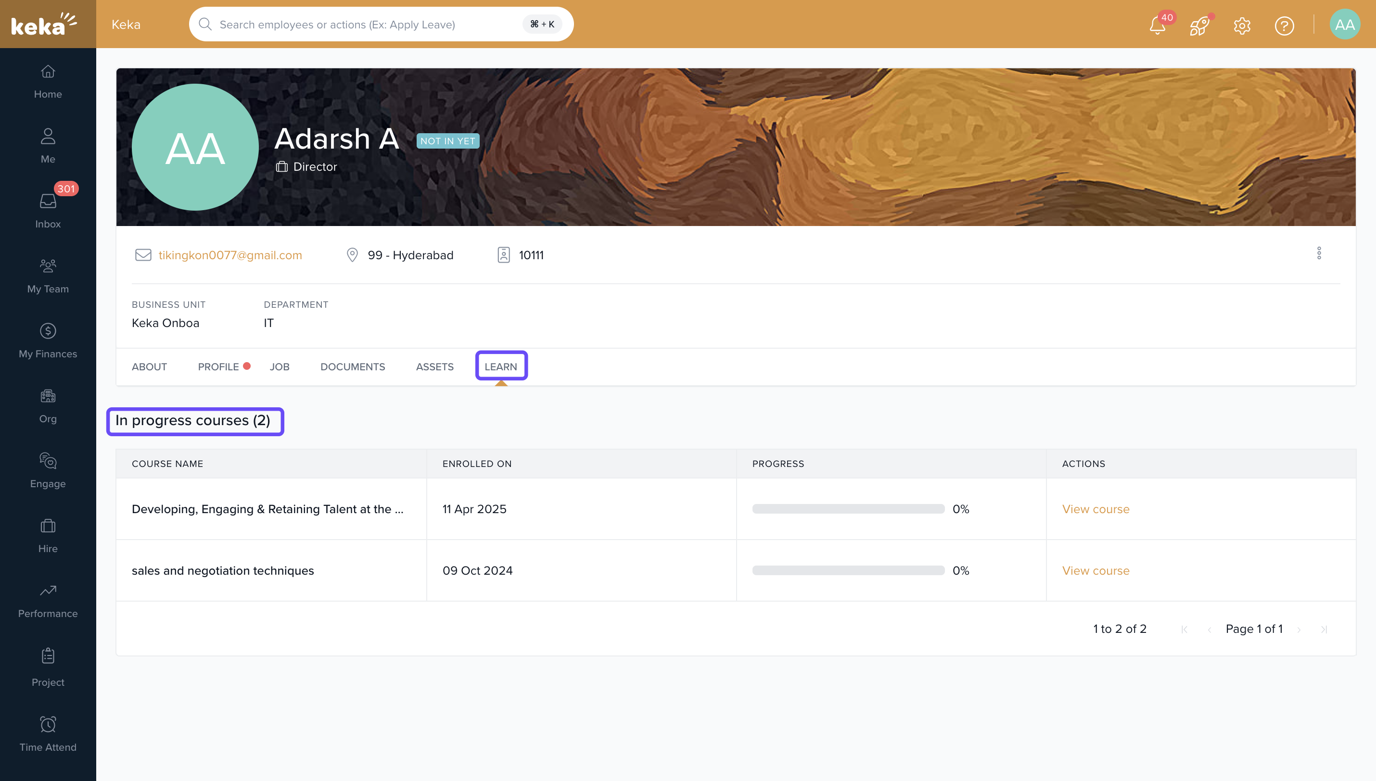Open Performance section in sidebar
Viewport: 1376px width, 781px height.
tap(48, 600)
